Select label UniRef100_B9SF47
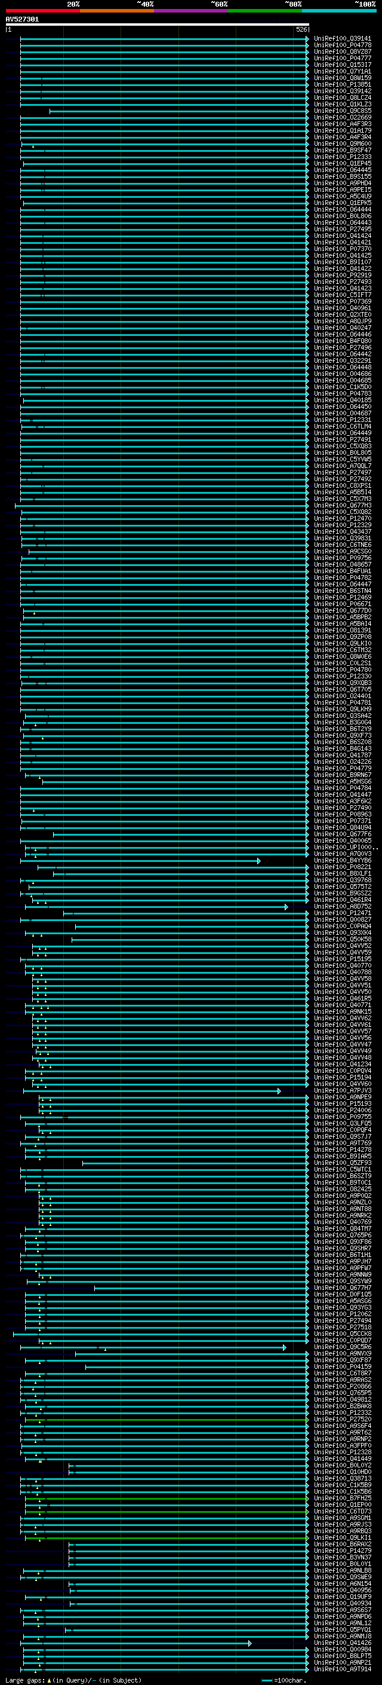The width and height of the screenshot is (382, 1685). 343,150
